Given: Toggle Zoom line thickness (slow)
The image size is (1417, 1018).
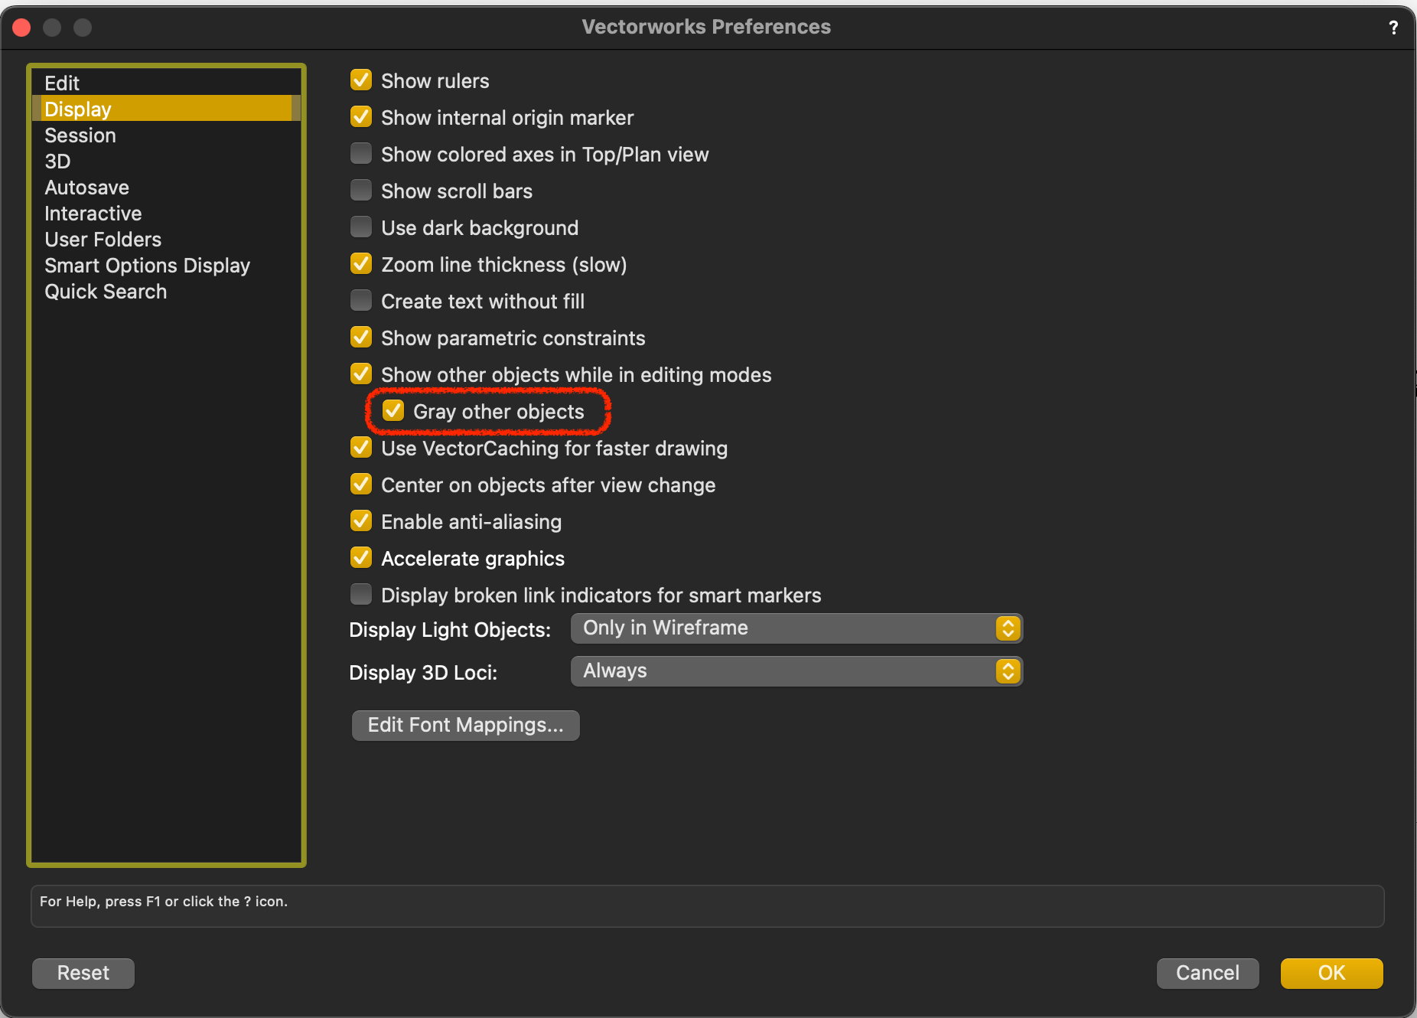Looking at the screenshot, I should coord(361,264).
